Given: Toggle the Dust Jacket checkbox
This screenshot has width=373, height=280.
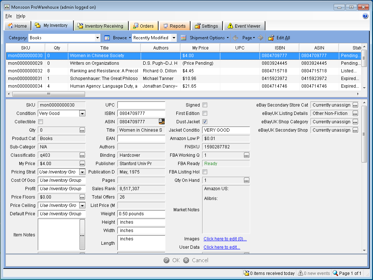Looking at the screenshot, I should point(205,122).
